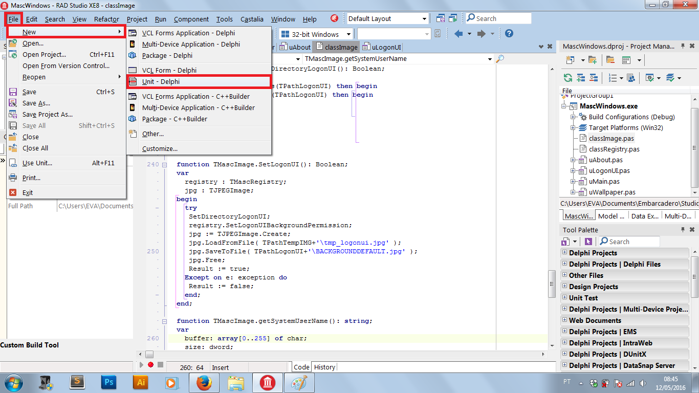Expand the uMain.pas tree node
This screenshot has height=393, width=699.
point(574,181)
